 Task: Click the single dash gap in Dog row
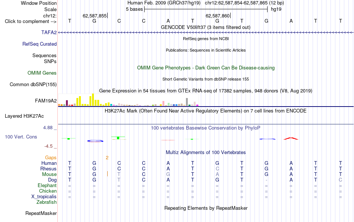[266, 180]
